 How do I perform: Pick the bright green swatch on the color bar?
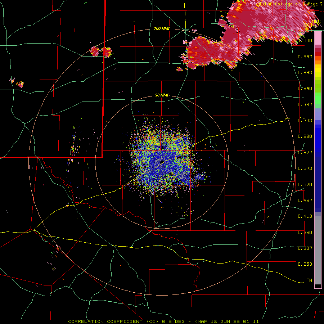point(318,98)
